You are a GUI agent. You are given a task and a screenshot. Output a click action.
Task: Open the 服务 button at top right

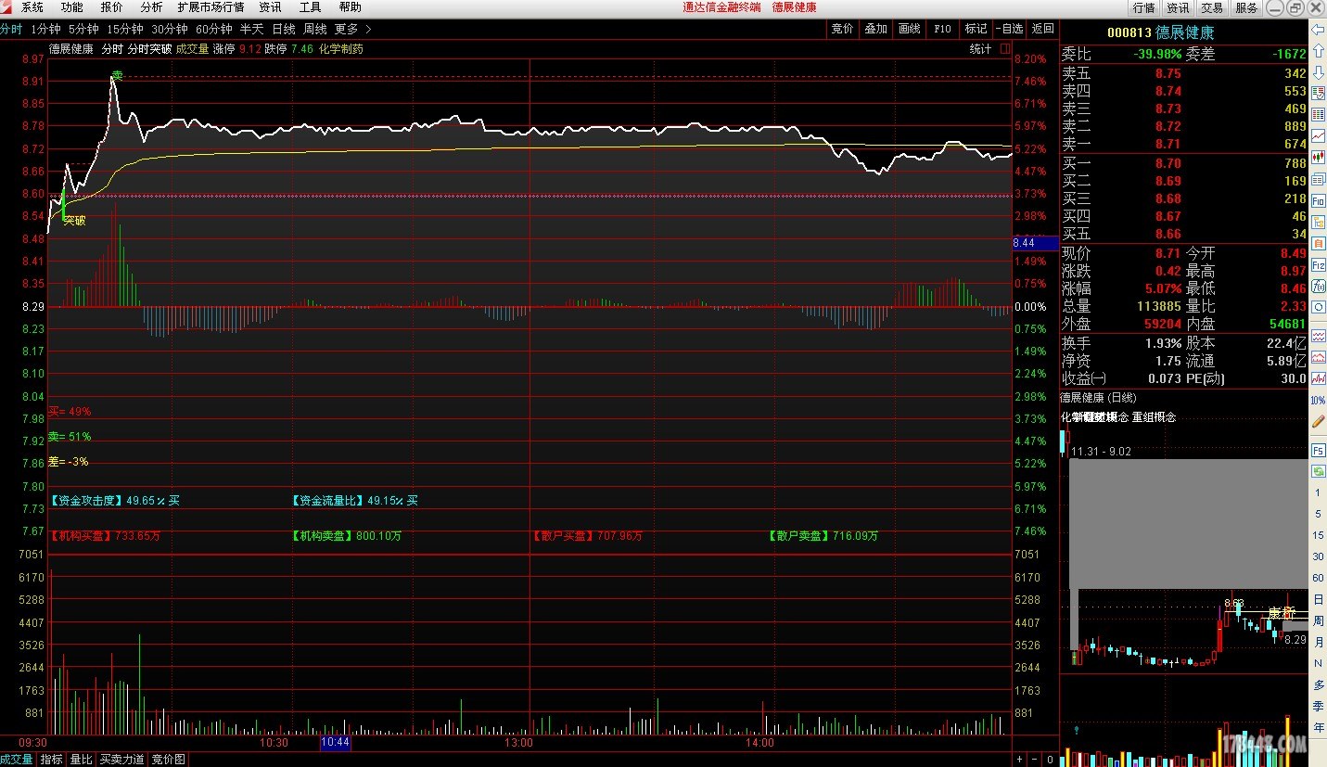pyautogui.click(x=1246, y=7)
